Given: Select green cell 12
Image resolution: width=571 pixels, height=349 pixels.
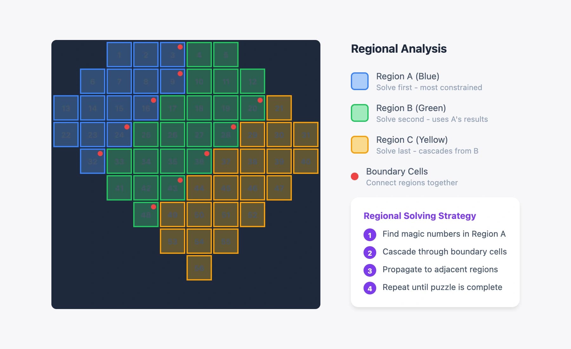Looking at the screenshot, I should [253, 81].
